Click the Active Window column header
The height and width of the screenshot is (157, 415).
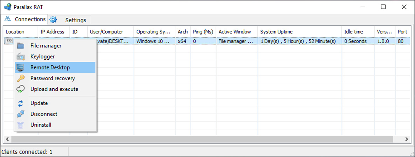click(237, 32)
